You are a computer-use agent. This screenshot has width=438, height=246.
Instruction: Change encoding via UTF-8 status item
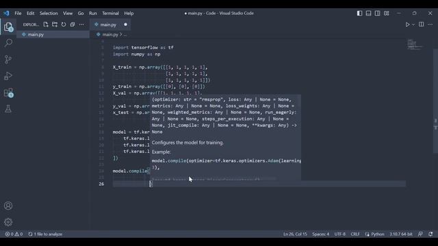(340, 234)
